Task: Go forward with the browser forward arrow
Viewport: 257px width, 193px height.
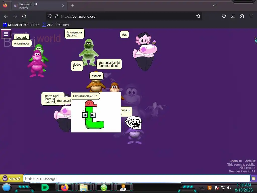Action: [x=15, y=16]
